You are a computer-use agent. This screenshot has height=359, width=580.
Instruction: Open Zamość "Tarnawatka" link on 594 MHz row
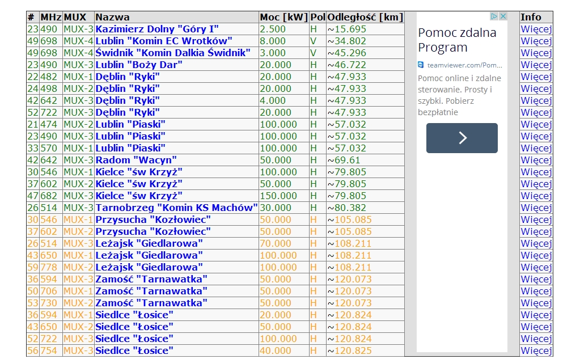(x=151, y=279)
